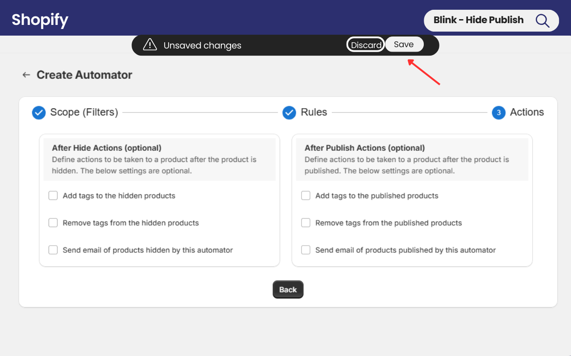Enable Send email of products published checkbox
The width and height of the screenshot is (571, 356).
pyautogui.click(x=306, y=250)
